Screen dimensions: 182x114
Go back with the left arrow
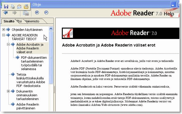pyautogui.click(x=6, y=13)
